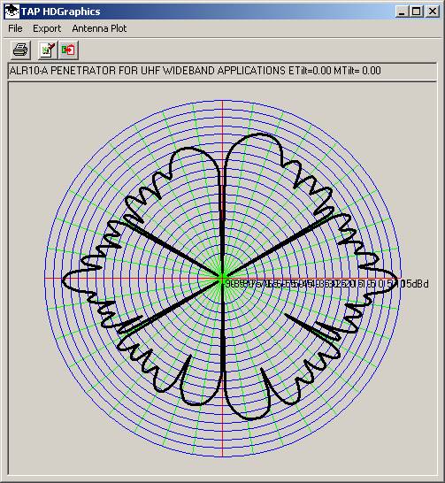Click the center origin of the polar plot
The width and height of the screenshot is (445, 483).
tap(222, 278)
